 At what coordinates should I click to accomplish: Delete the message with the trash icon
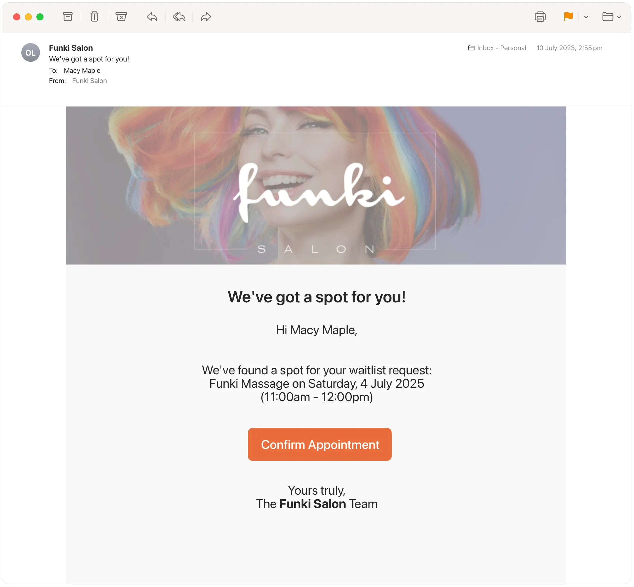94,17
